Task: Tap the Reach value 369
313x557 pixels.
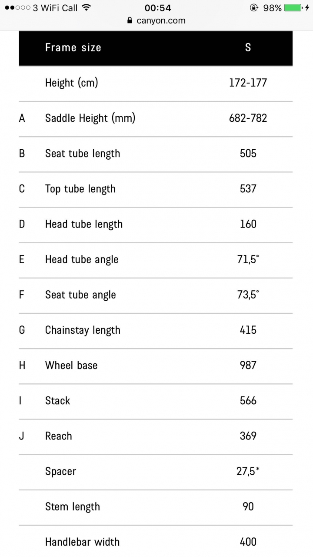Action: [x=248, y=436]
